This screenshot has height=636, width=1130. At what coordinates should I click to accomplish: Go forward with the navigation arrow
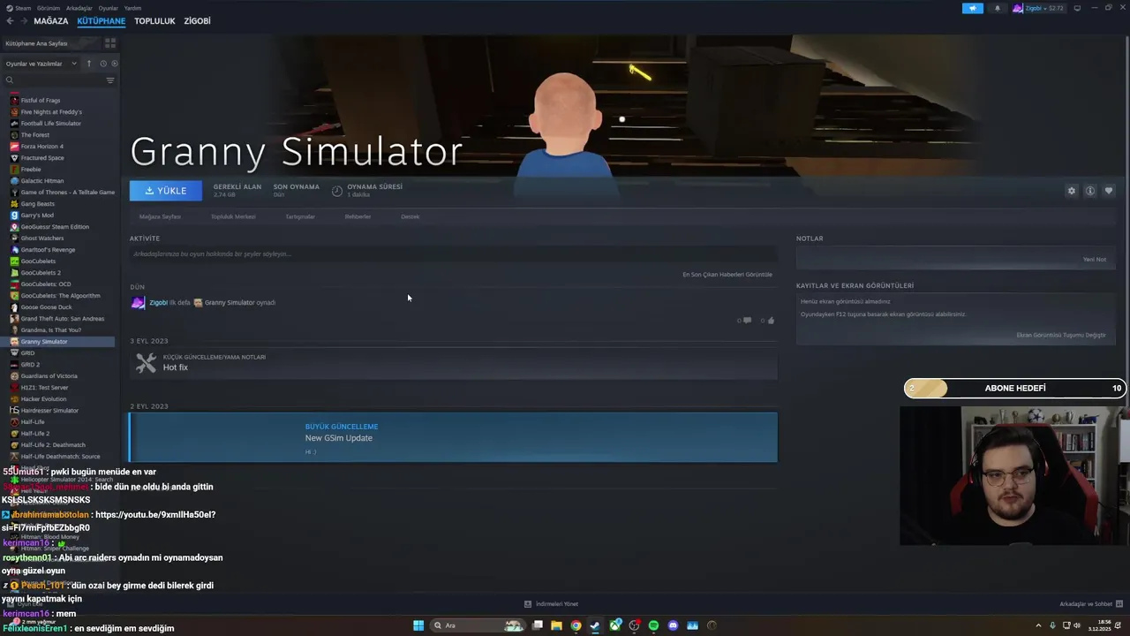pyautogui.click(x=24, y=21)
